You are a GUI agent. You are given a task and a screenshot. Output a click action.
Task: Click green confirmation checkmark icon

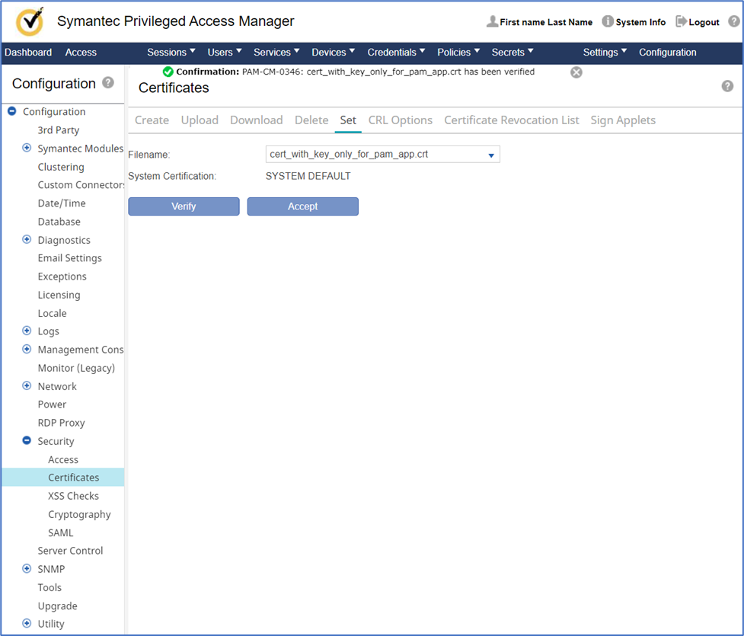coord(168,72)
